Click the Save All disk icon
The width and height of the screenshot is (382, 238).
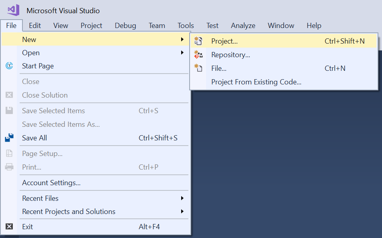pos(9,138)
